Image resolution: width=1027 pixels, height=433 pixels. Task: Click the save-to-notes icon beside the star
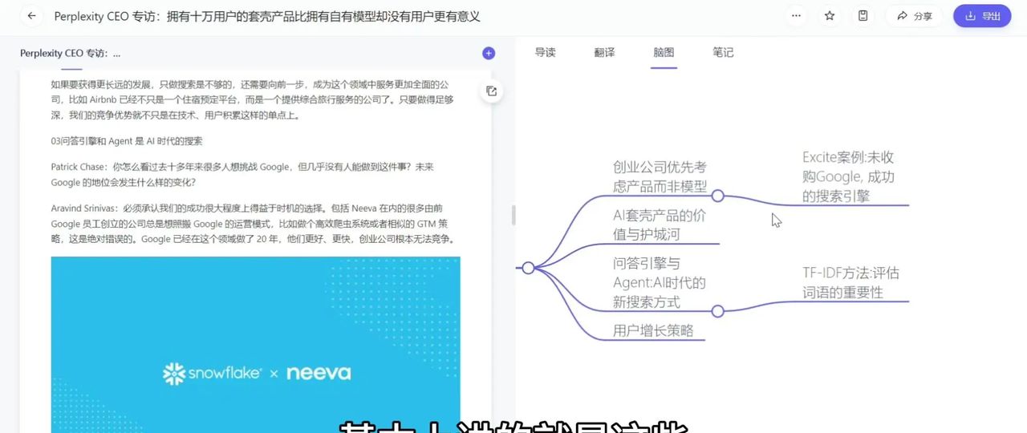pos(863,16)
